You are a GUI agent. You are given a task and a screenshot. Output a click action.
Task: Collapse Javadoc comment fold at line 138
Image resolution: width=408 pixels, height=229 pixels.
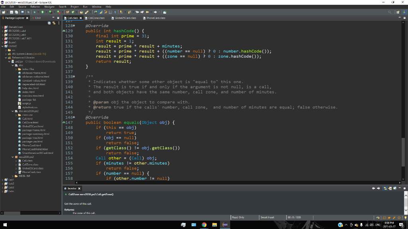(x=74, y=77)
